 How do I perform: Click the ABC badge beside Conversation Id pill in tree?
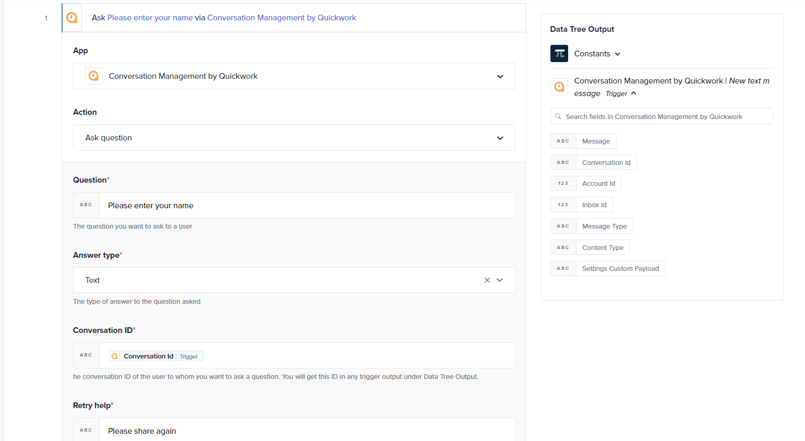pyautogui.click(x=563, y=162)
